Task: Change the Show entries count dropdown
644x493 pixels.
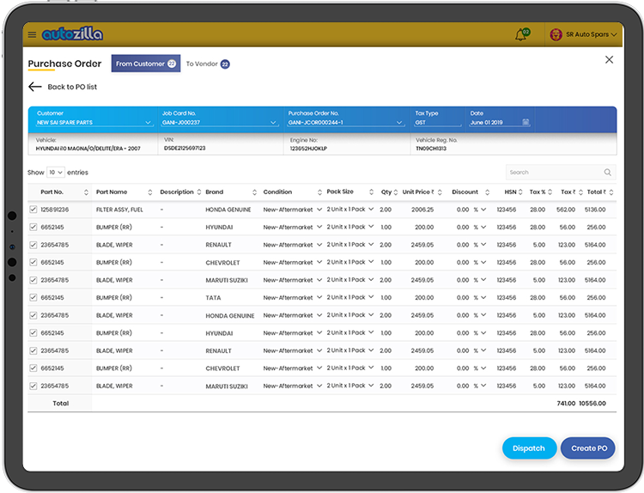Action: point(56,172)
